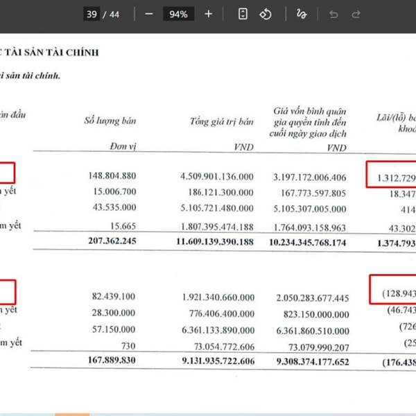Viewport: 416px width, 416px height.
Task: Click the 94% zoom level box
Action: pos(178,14)
